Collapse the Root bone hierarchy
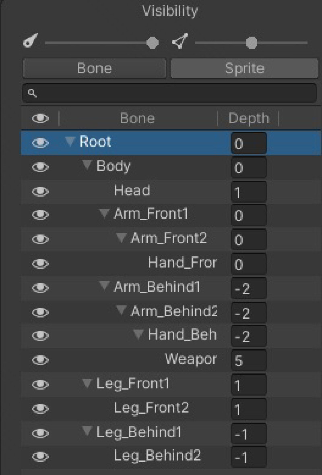Image resolution: width=322 pixels, height=475 pixels. (x=70, y=141)
